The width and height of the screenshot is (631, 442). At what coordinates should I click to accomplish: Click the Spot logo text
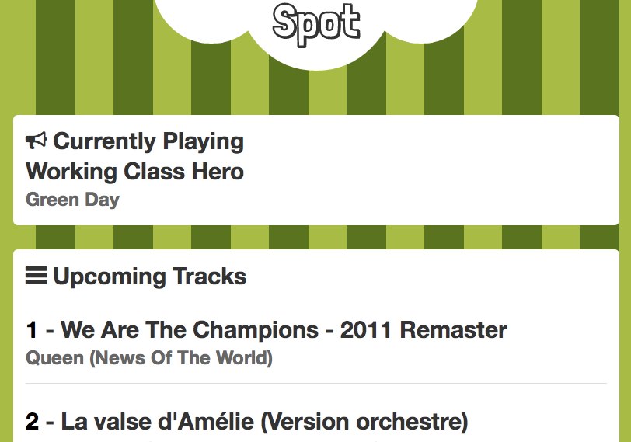[x=316, y=23]
